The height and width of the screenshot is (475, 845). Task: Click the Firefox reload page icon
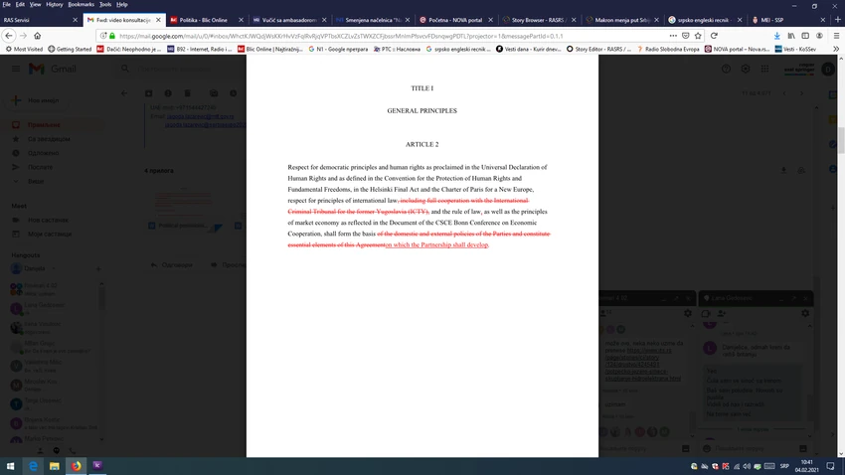pyautogui.click(x=714, y=36)
